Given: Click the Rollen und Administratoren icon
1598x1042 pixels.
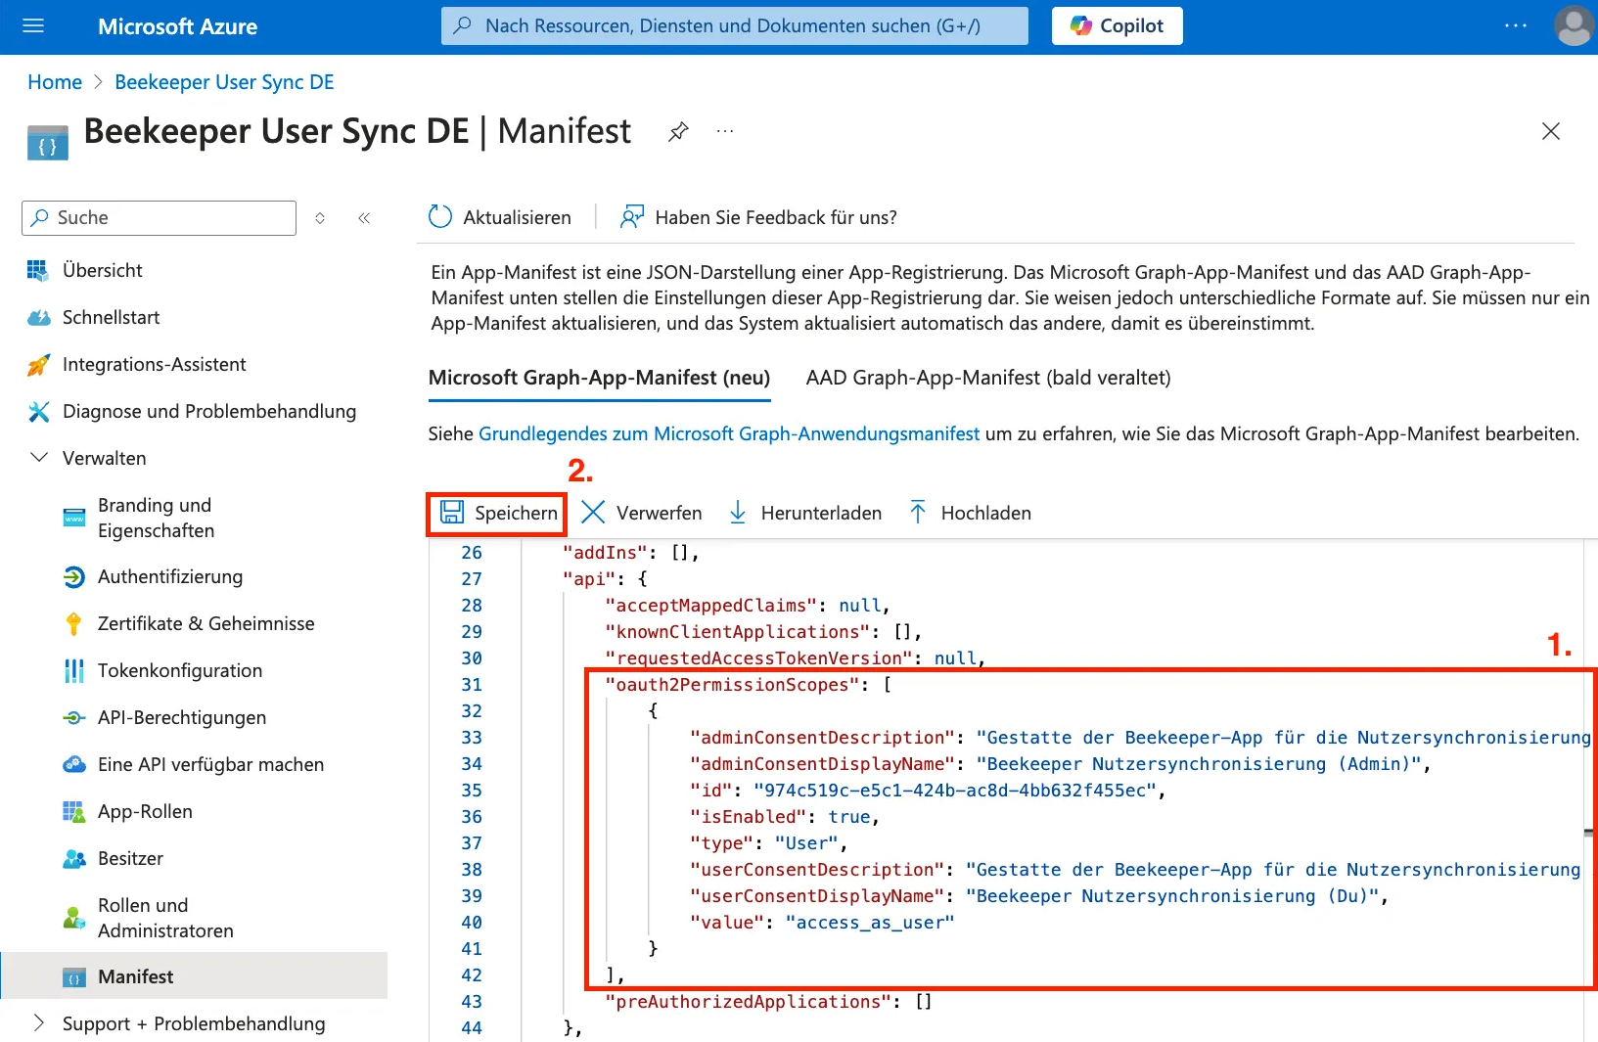Looking at the screenshot, I should coord(74,919).
